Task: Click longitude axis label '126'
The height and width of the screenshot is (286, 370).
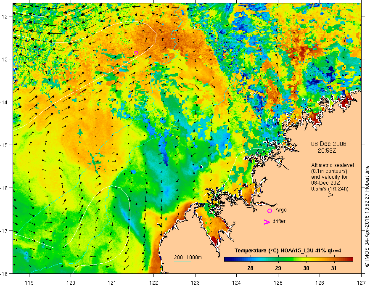Action: 320,283
